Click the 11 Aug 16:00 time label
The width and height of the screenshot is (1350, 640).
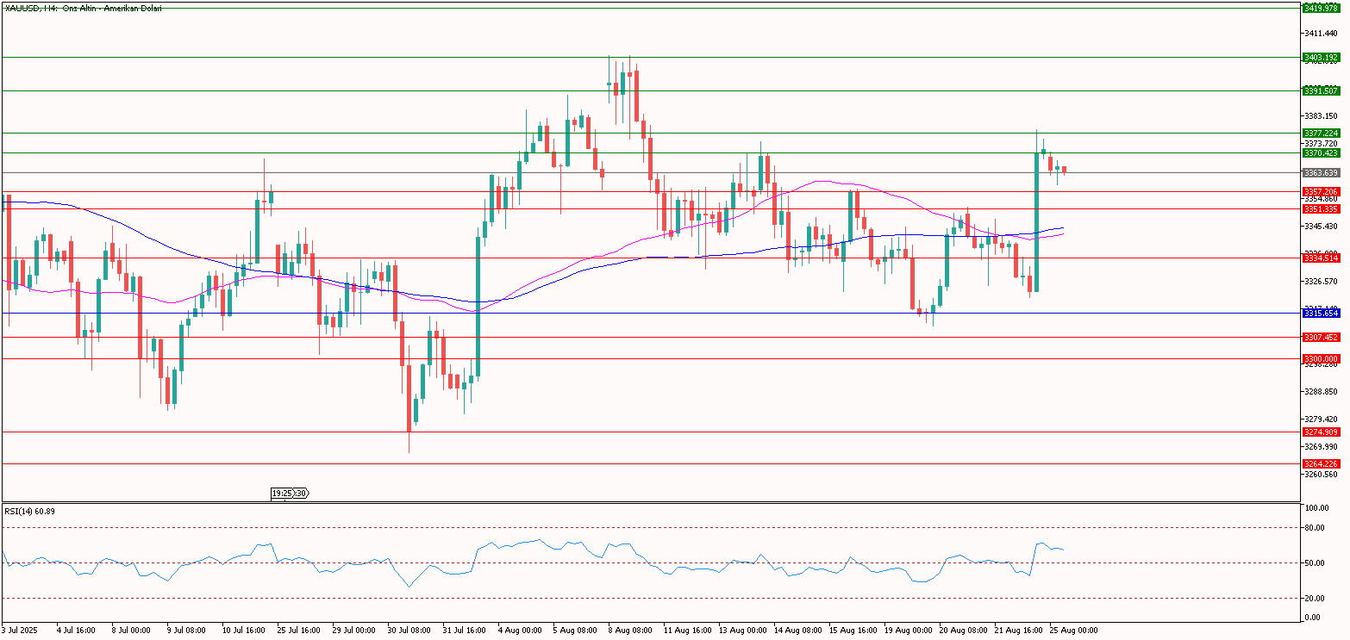pyautogui.click(x=686, y=631)
